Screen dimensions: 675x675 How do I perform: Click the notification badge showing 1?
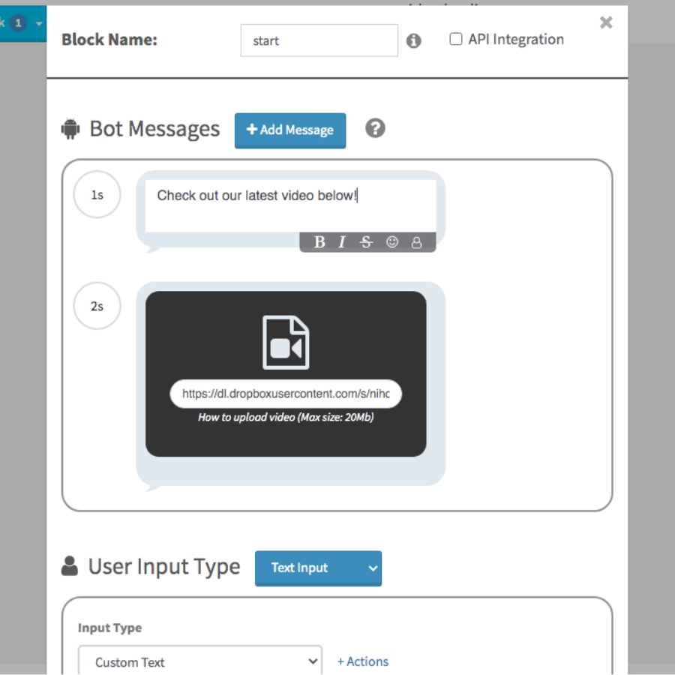(18, 23)
